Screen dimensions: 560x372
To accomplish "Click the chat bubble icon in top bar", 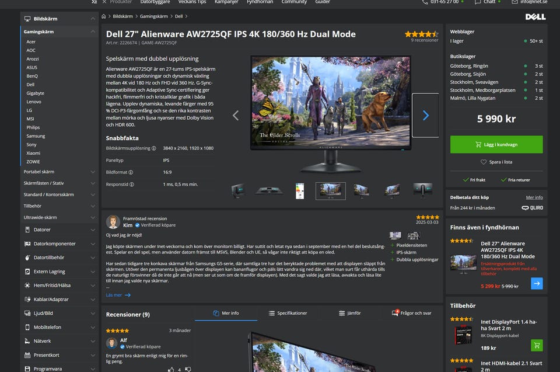I will [x=478, y=2].
